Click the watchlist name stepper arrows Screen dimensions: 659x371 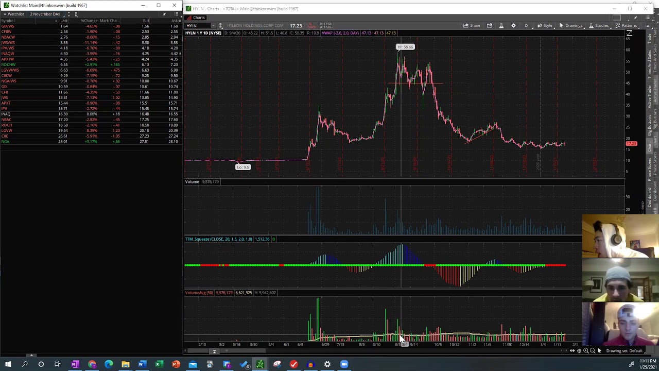(70, 14)
